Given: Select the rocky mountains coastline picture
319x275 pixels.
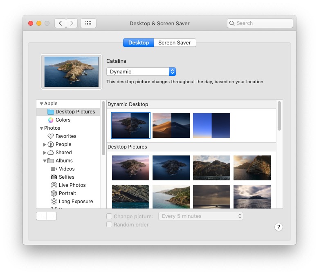Looking at the screenshot, I should (x=211, y=168).
